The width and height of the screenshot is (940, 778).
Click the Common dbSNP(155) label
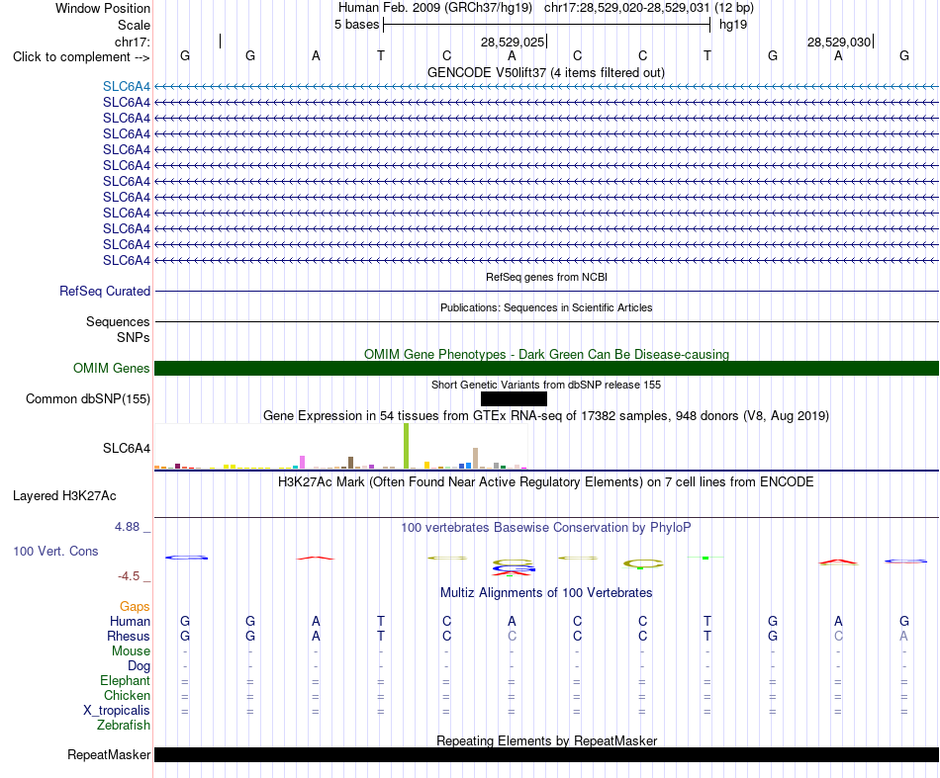tap(88, 398)
